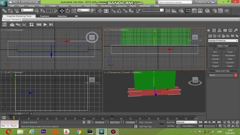Image resolution: width=240 pixels, height=135 pixels.
Task: Open the reference coordinate system View dropdown
Action: coord(83,10)
